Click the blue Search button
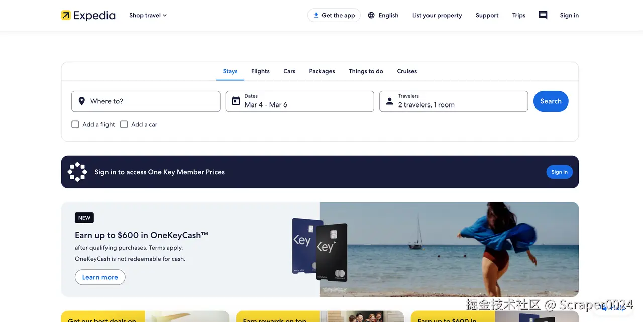The height and width of the screenshot is (322, 643). point(551,101)
